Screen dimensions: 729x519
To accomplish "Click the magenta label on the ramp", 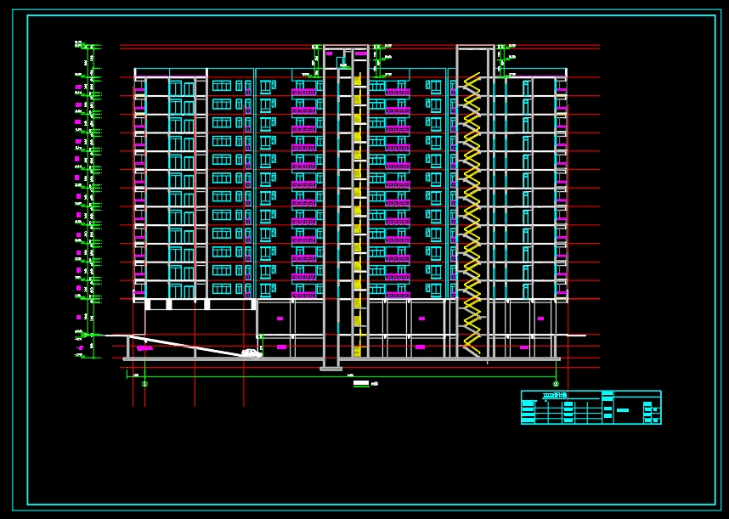I will click(x=145, y=348).
